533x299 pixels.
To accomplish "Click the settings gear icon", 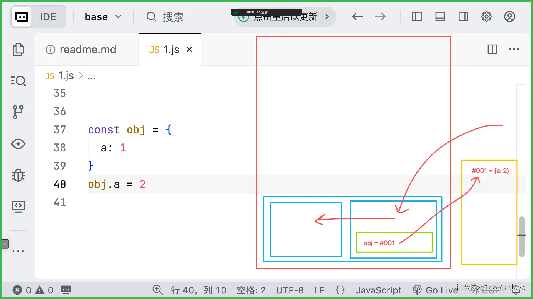I will point(486,17).
